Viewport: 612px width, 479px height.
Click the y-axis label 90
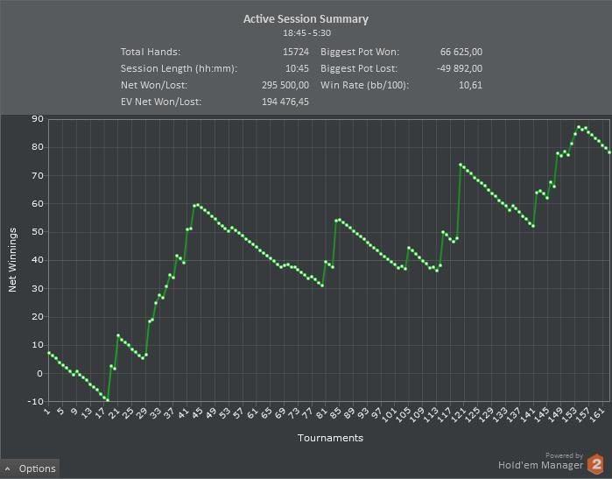pos(38,119)
